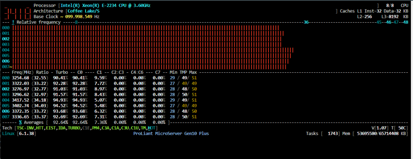The height and width of the screenshot is (159, 413).
Task: Click the HTT tech flag
Action: pos(40,128)
